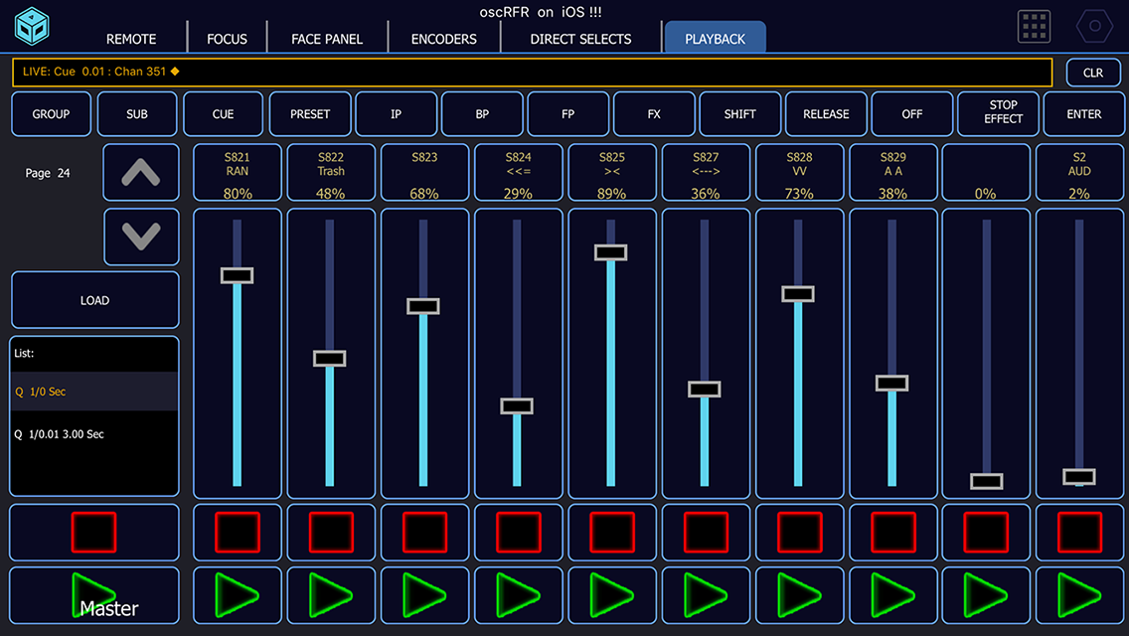Open the hexagon settings icon
Image resolution: width=1129 pixels, height=636 pixels.
[x=1094, y=27]
